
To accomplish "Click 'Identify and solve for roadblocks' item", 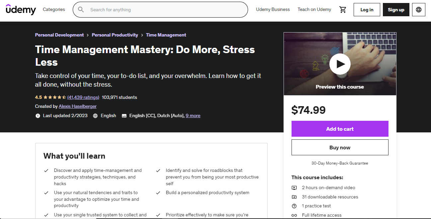I will (x=212, y=177).
